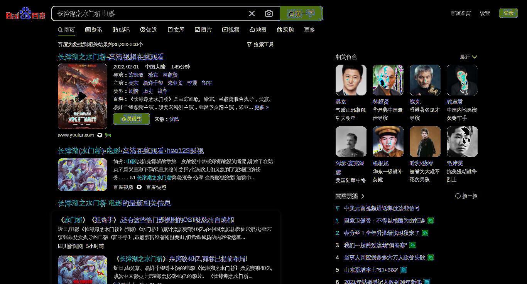Click the 百度视频 source text
The width and height of the screenshot is (527, 284).
[x=123, y=187]
